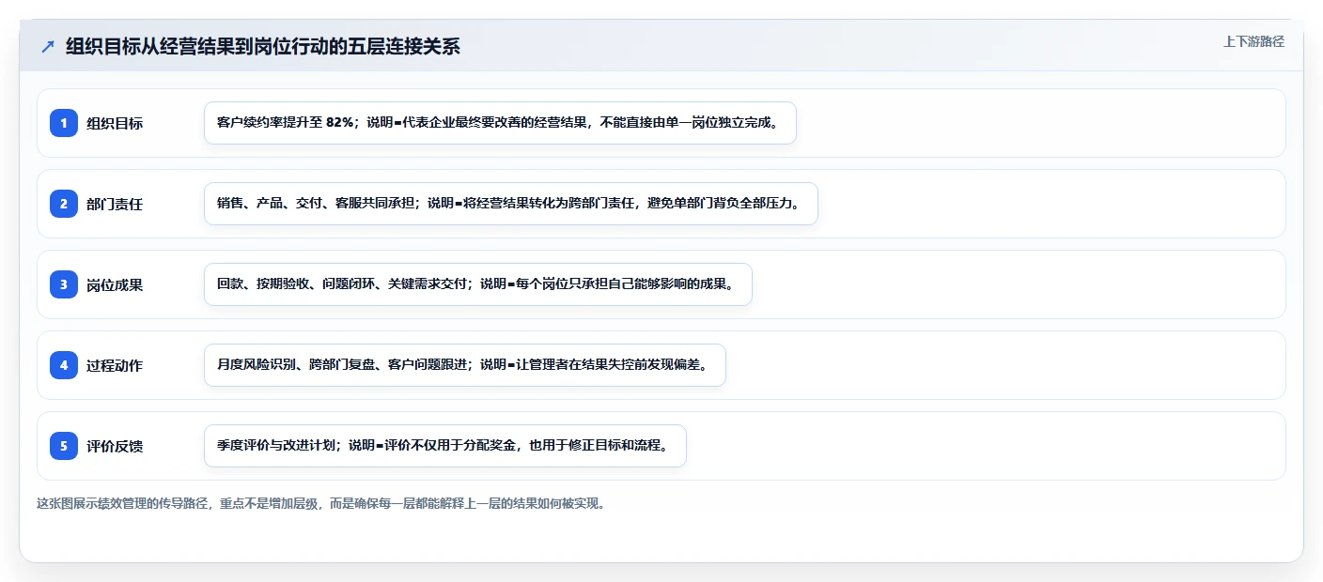This screenshot has width=1323, height=582.
Task: Click the number 4 badge for 过程动作
Action: click(64, 365)
